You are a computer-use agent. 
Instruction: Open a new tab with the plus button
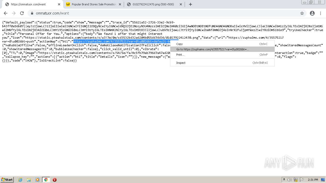tap(191, 4)
